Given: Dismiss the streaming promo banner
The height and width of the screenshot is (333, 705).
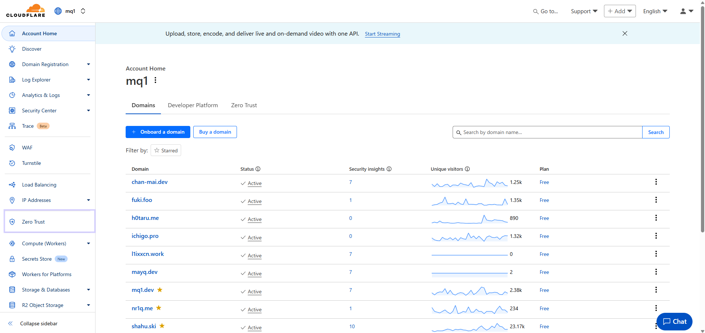Looking at the screenshot, I should (625, 33).
